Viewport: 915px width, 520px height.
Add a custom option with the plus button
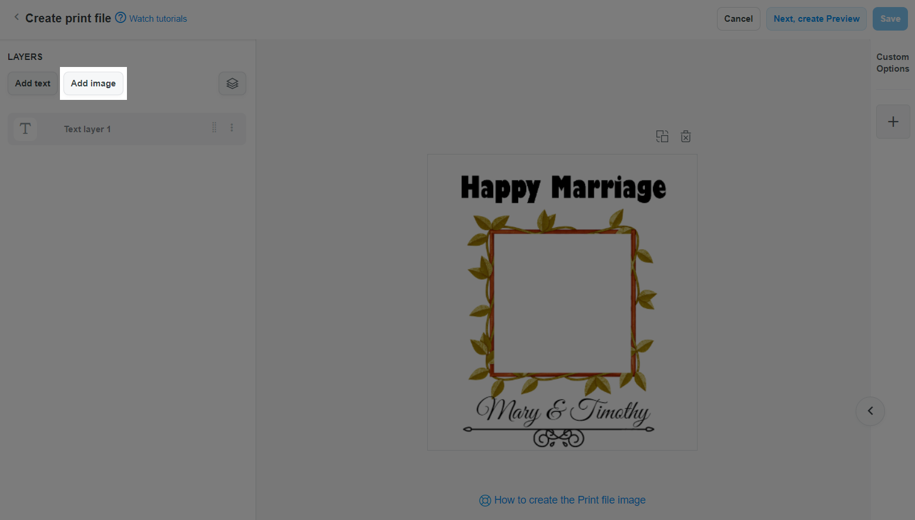click(893, 122)
